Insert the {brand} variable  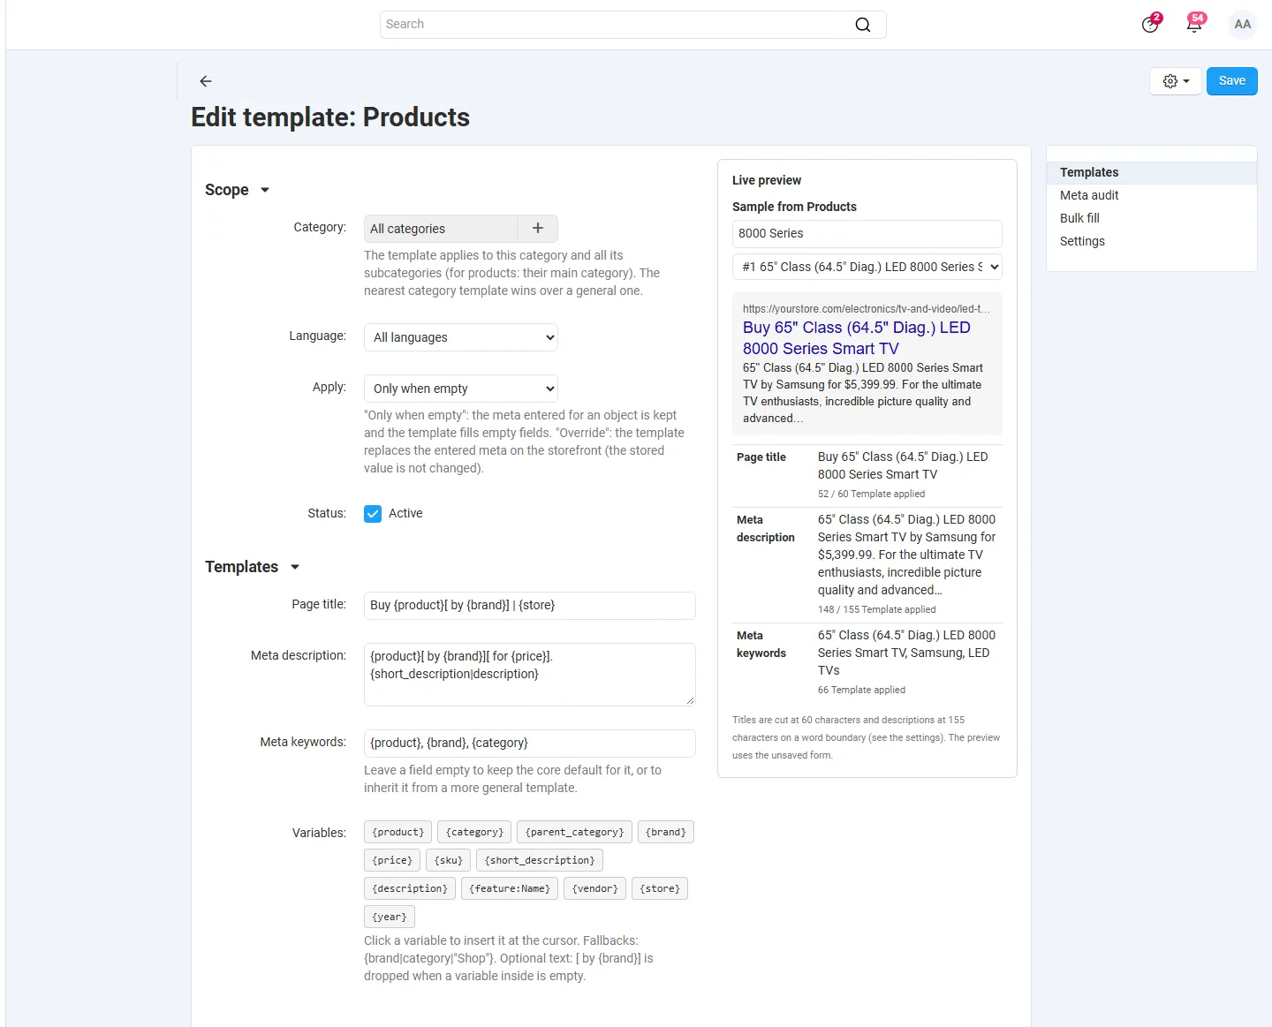coord(666,832)
